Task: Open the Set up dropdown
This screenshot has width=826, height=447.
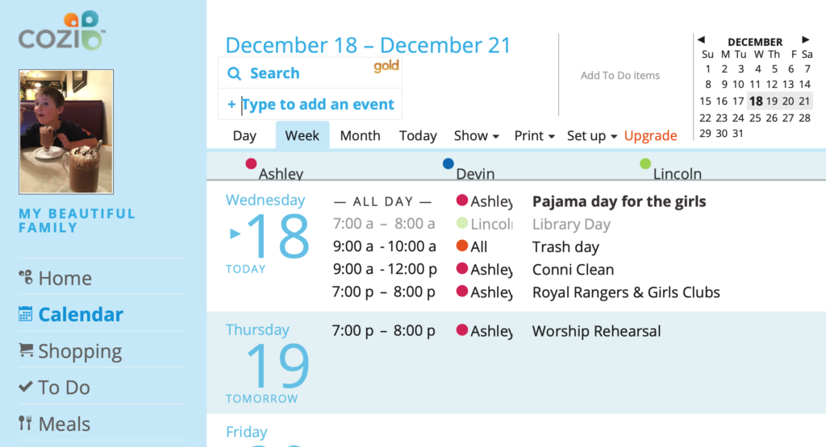Action: (591, 135)
